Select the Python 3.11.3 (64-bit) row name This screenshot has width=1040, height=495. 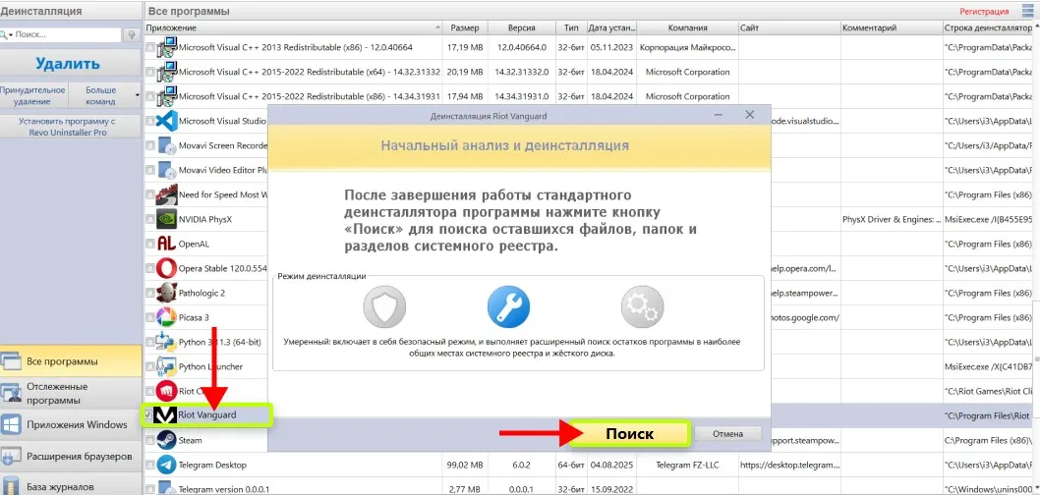pyautogui.click(x=220, y=342)
